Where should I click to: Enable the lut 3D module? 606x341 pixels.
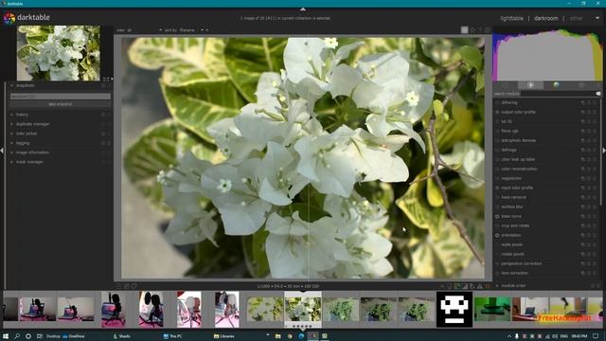coord(497,121)
